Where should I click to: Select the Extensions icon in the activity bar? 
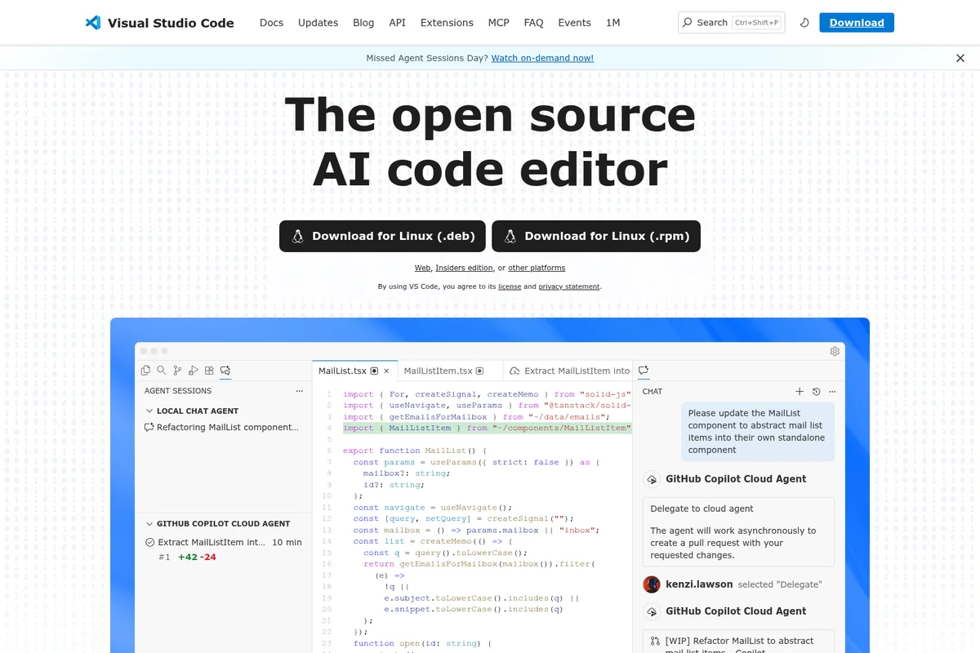[209, 370]
